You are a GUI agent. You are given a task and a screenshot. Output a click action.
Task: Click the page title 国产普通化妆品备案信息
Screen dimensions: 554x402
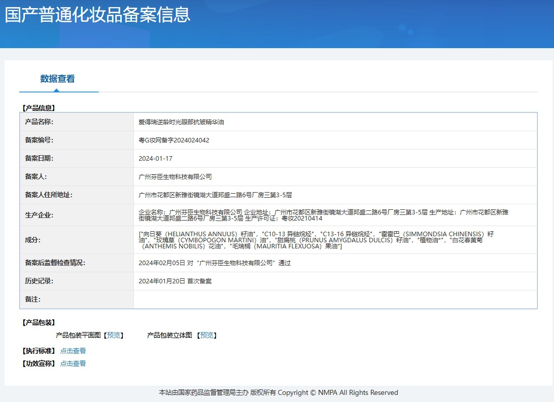[97, 15]
